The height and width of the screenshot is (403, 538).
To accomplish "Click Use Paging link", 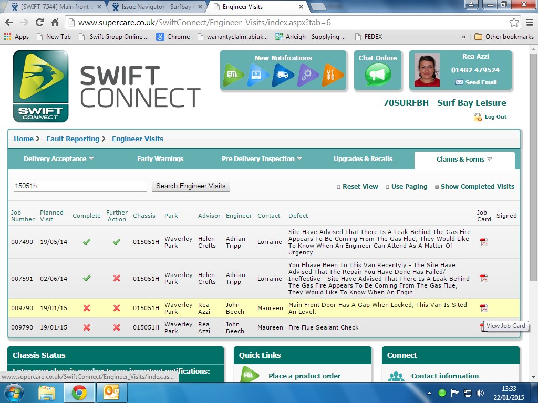I will (409, 187).
